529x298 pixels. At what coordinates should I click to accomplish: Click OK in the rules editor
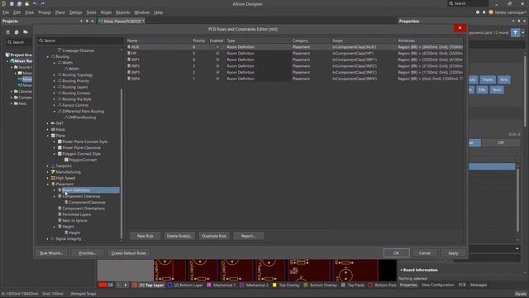[397, 253]
